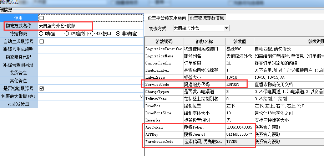Choose the 4PX接口 radio option
Screen dimensions: 324x156
tap(93, 33)
